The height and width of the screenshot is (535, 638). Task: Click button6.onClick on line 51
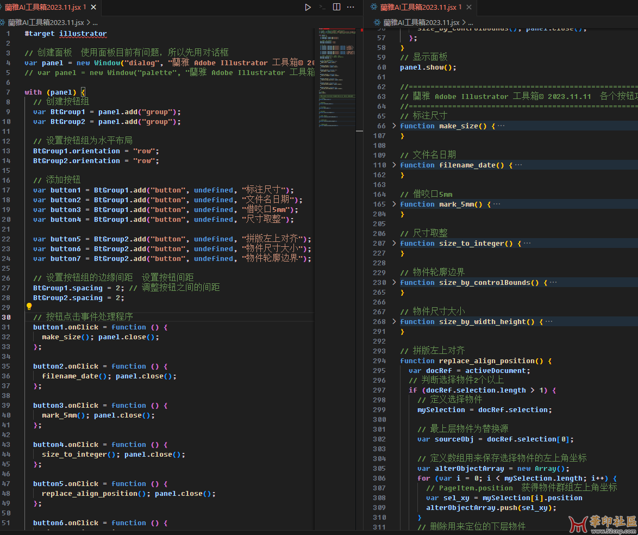[x=66, y=522]
